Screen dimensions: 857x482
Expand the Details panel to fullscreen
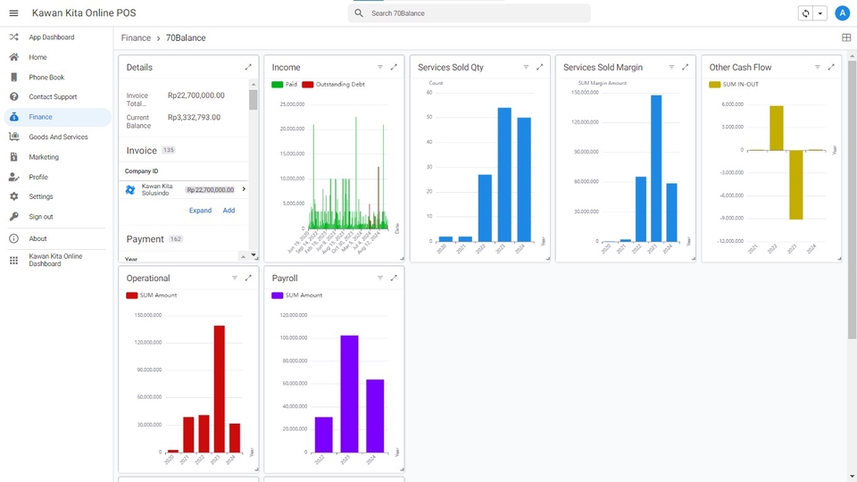click(248, 67)
